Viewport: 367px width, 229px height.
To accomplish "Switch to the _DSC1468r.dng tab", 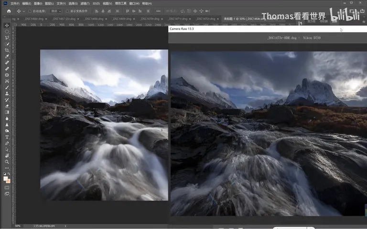I will click(94, 19).
